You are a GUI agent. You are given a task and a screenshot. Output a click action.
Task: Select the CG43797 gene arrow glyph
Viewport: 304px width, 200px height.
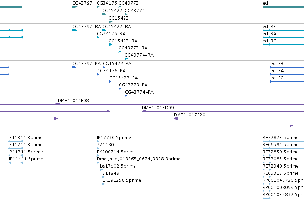pos(75,7)
